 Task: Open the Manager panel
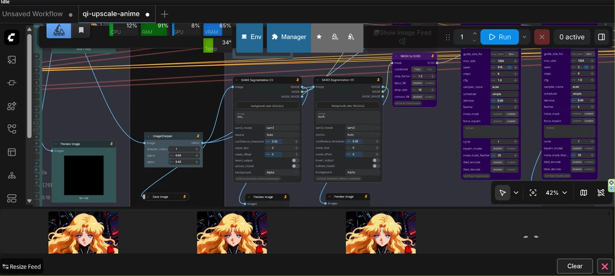pos(289,37)
